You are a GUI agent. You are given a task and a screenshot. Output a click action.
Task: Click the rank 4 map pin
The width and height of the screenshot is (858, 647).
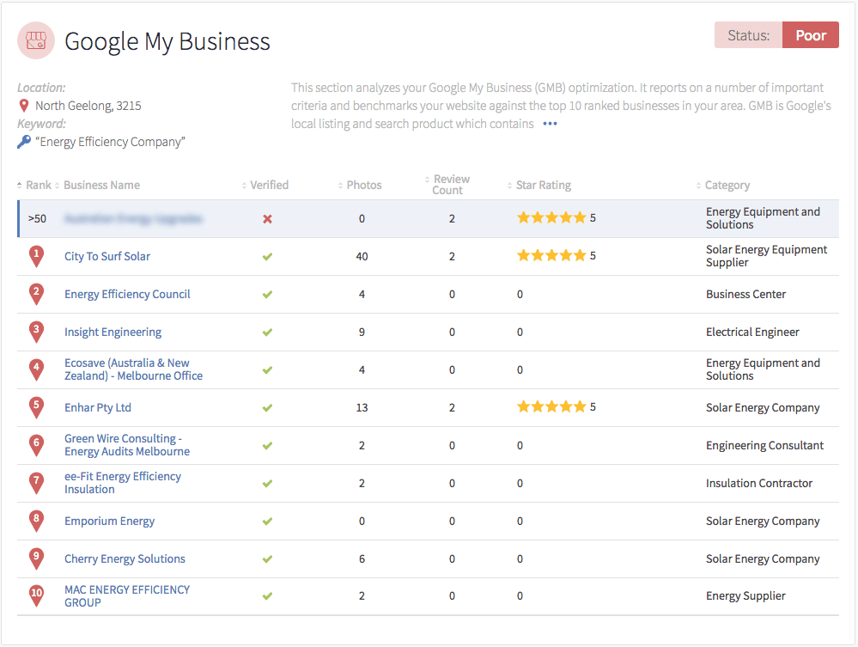tap(37, 369)
